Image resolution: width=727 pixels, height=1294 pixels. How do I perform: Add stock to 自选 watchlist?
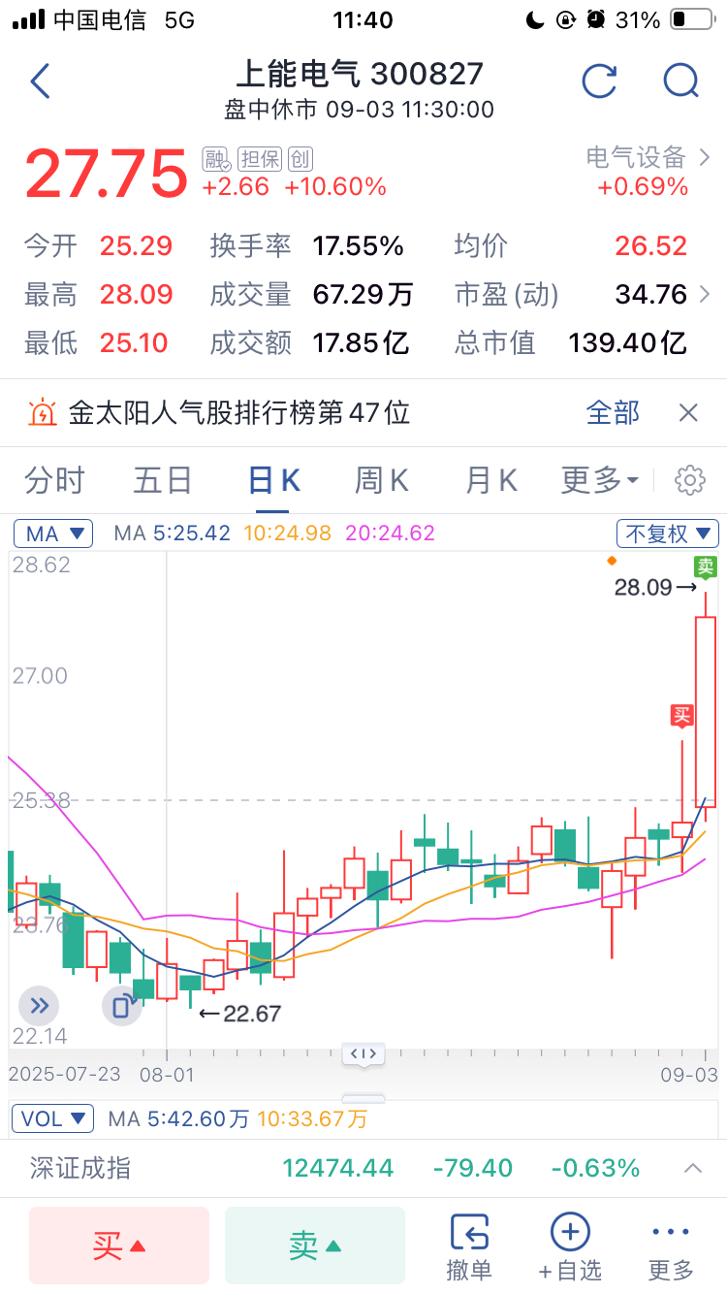pos(570,1245)
